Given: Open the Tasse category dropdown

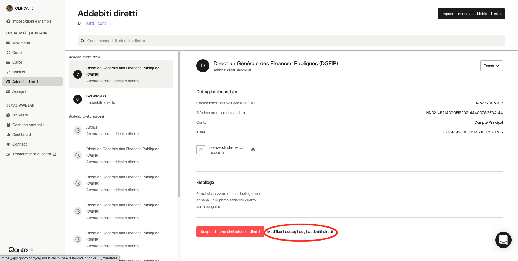Looking at the screenshot, I should point(492,66).
